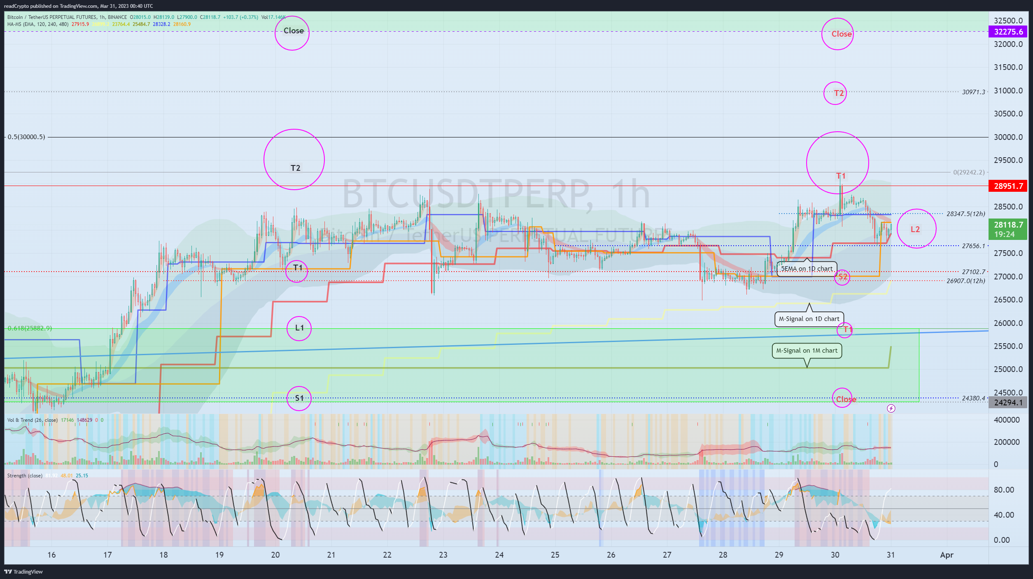Screen dimensions: 1033x579
Task: Select the purple 32275.6 price label
Action: (1008, 32)
